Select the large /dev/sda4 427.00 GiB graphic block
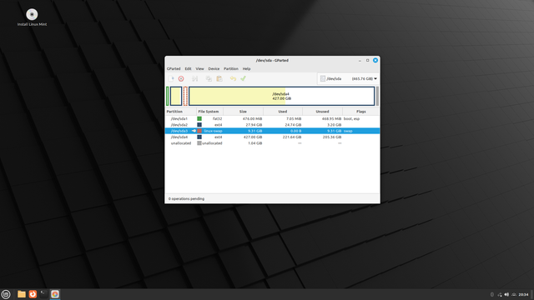 282,97
